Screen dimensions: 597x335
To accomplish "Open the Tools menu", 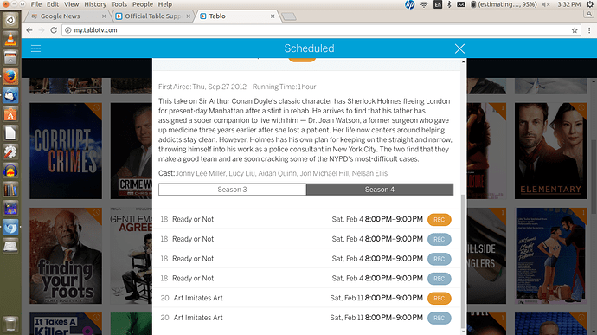I will click(119, 4).
